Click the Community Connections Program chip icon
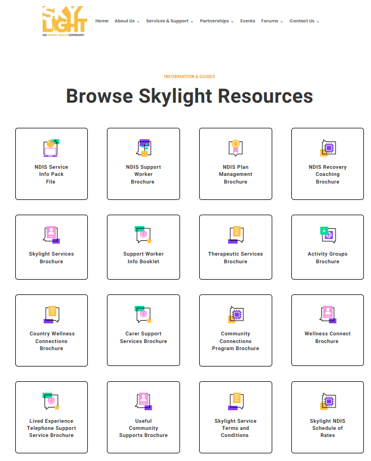Viewport: 371px width, 461px height. coord(236,314)
